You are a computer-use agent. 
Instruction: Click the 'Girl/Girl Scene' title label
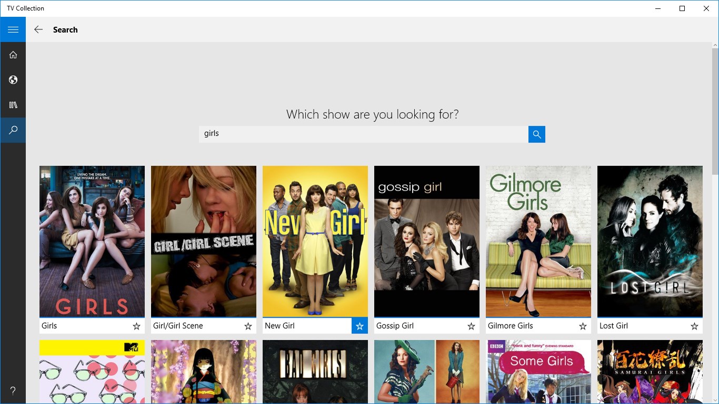click(x=178, y=326)
